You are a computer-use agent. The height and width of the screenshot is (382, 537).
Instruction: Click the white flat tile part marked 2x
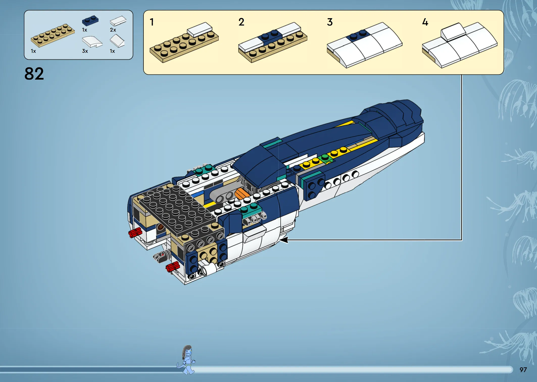pos(118,21)
